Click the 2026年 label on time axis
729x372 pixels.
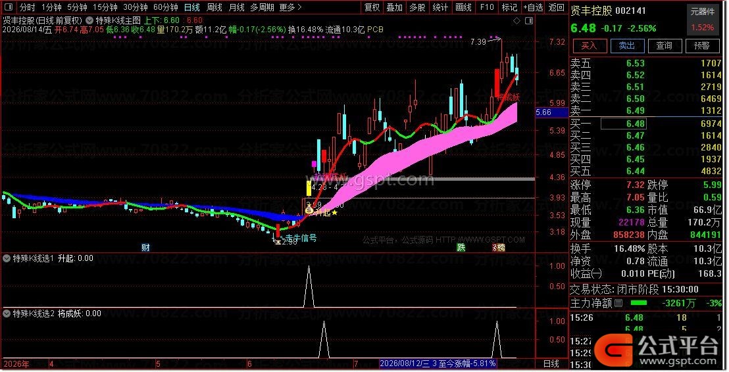pos(16,363)
